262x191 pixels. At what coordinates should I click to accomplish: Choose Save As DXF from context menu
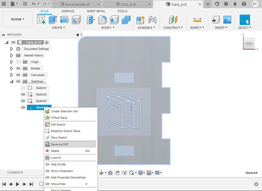click(x=71, y=144)
